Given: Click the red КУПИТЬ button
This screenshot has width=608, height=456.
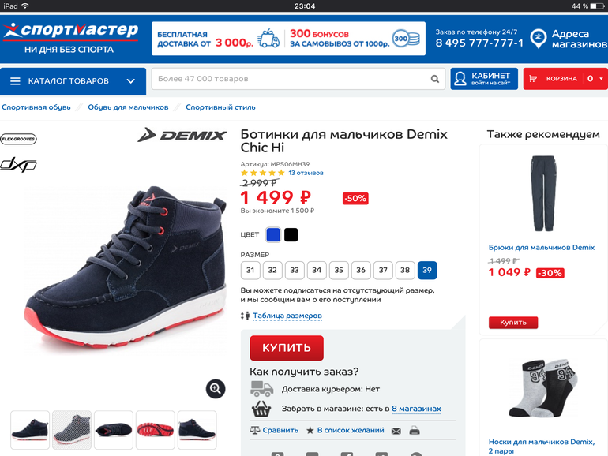Looking at the screenshot, I should (287, 348).
